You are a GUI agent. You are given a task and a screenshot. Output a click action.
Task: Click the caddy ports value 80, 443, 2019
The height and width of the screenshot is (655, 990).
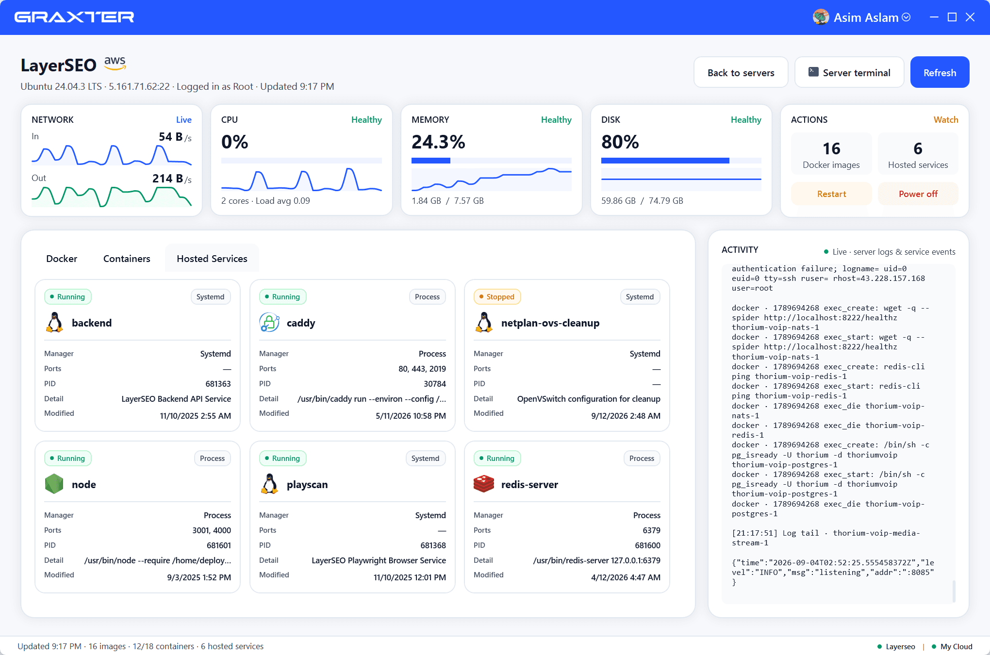tap(422, 369)
